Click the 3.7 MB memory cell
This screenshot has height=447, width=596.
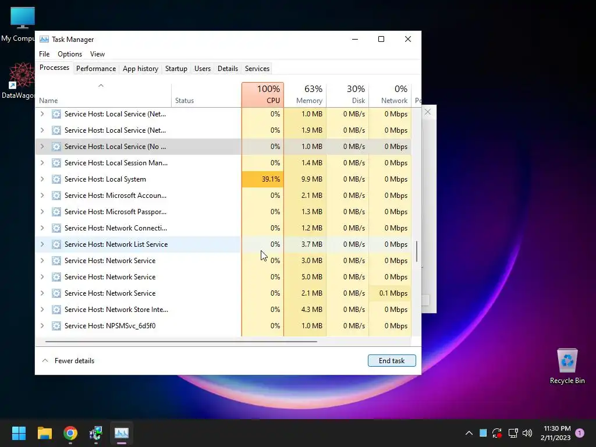[305, 244]
